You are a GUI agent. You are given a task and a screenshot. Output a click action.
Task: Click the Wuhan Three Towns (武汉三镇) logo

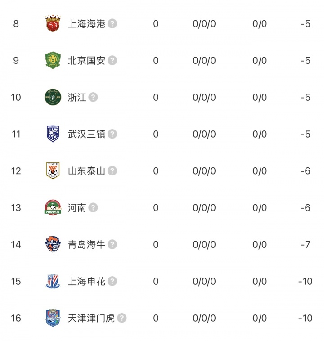pos(53,134)
